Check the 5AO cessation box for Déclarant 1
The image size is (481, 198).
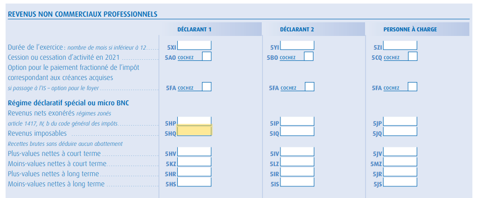tap(207, 57)
